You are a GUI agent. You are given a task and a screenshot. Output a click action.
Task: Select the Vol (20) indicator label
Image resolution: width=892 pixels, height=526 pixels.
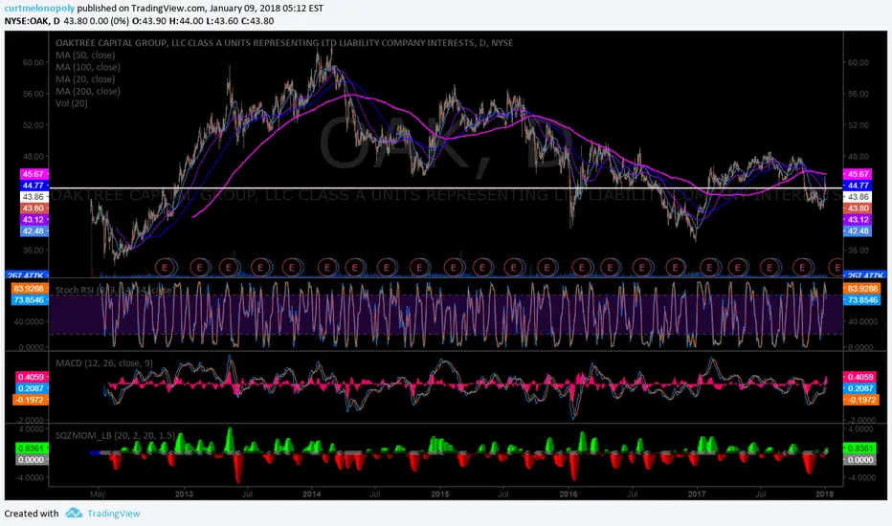point(72,103)
